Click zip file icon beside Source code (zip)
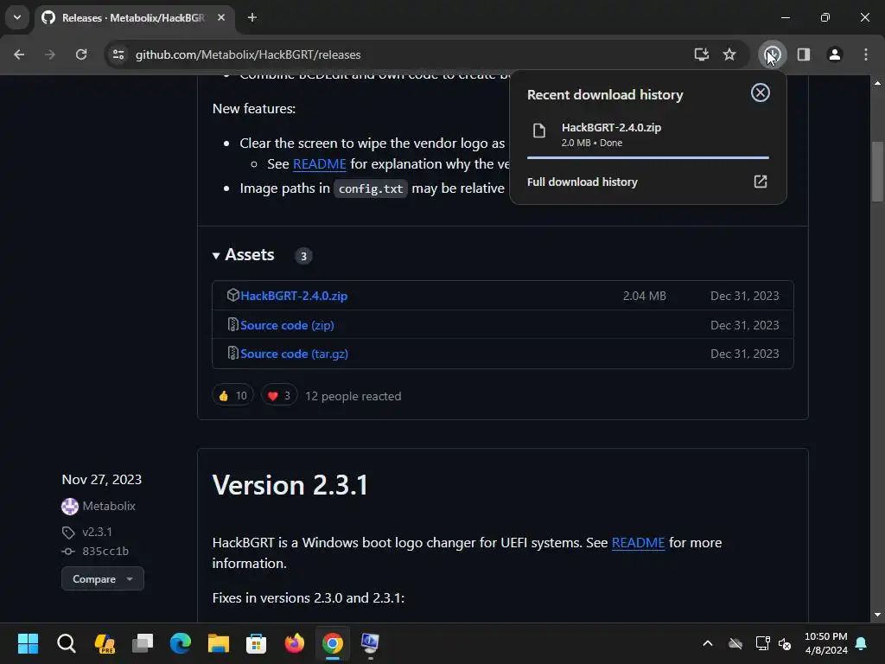The height and width of the screenshot is (664, 885). pos(232,324)
